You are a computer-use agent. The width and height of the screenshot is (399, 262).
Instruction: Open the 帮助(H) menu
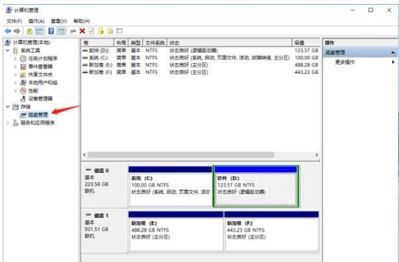82,21
